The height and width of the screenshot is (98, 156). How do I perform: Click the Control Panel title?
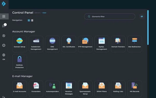coord(23,13)
